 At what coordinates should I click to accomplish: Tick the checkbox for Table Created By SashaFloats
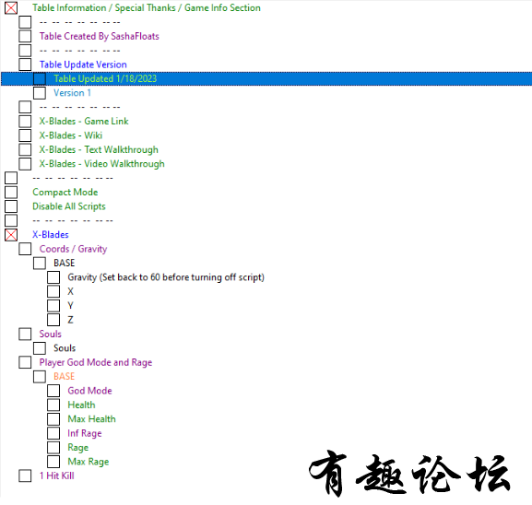[25, 36]
